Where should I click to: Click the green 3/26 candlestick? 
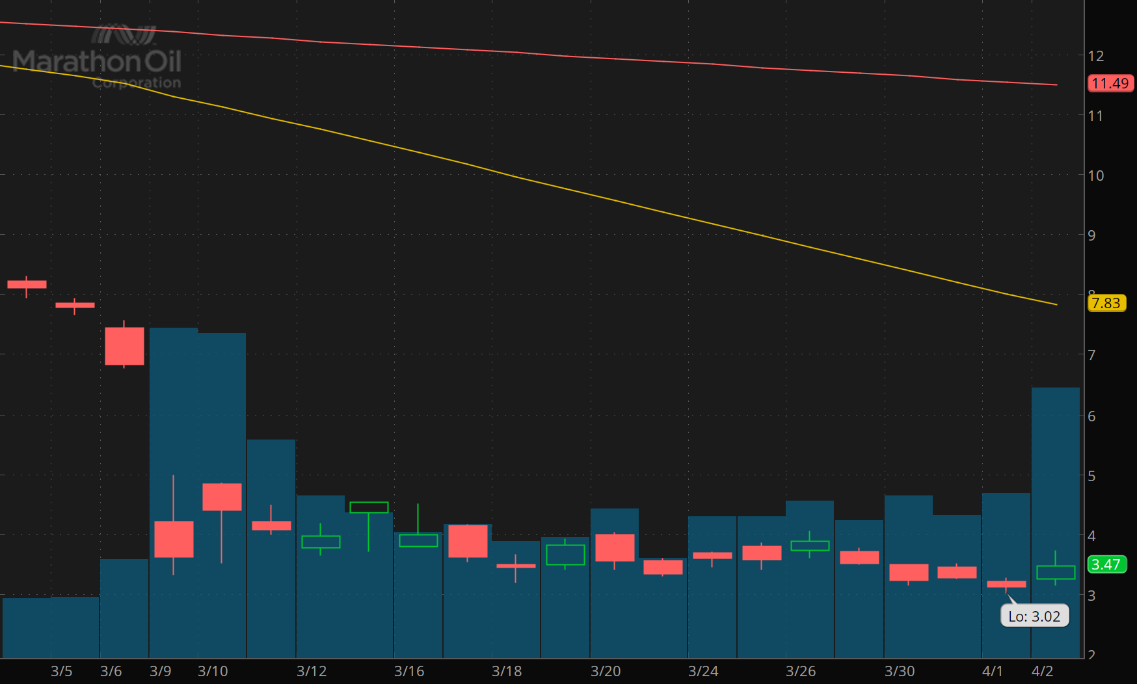(810, 546)
